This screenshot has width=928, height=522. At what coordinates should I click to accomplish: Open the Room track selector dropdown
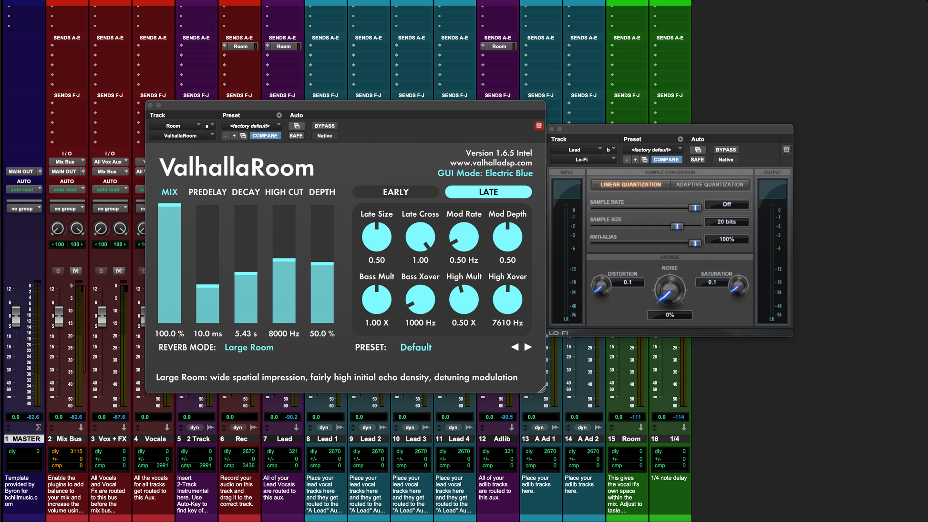(x=175, y=126)
